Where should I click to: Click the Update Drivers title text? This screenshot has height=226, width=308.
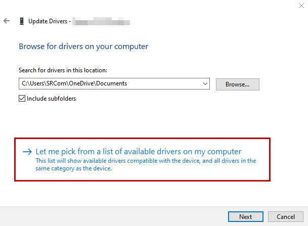(48, 21)
